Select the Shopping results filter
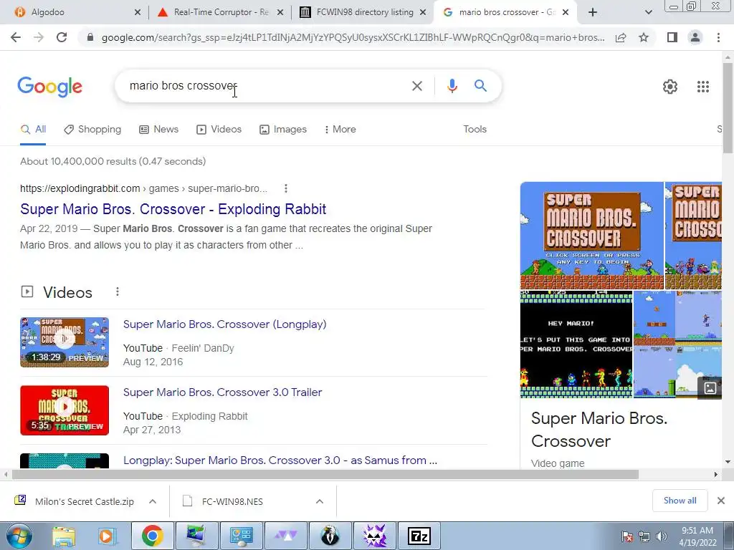The image size is (734, 550). click(92, 129)
